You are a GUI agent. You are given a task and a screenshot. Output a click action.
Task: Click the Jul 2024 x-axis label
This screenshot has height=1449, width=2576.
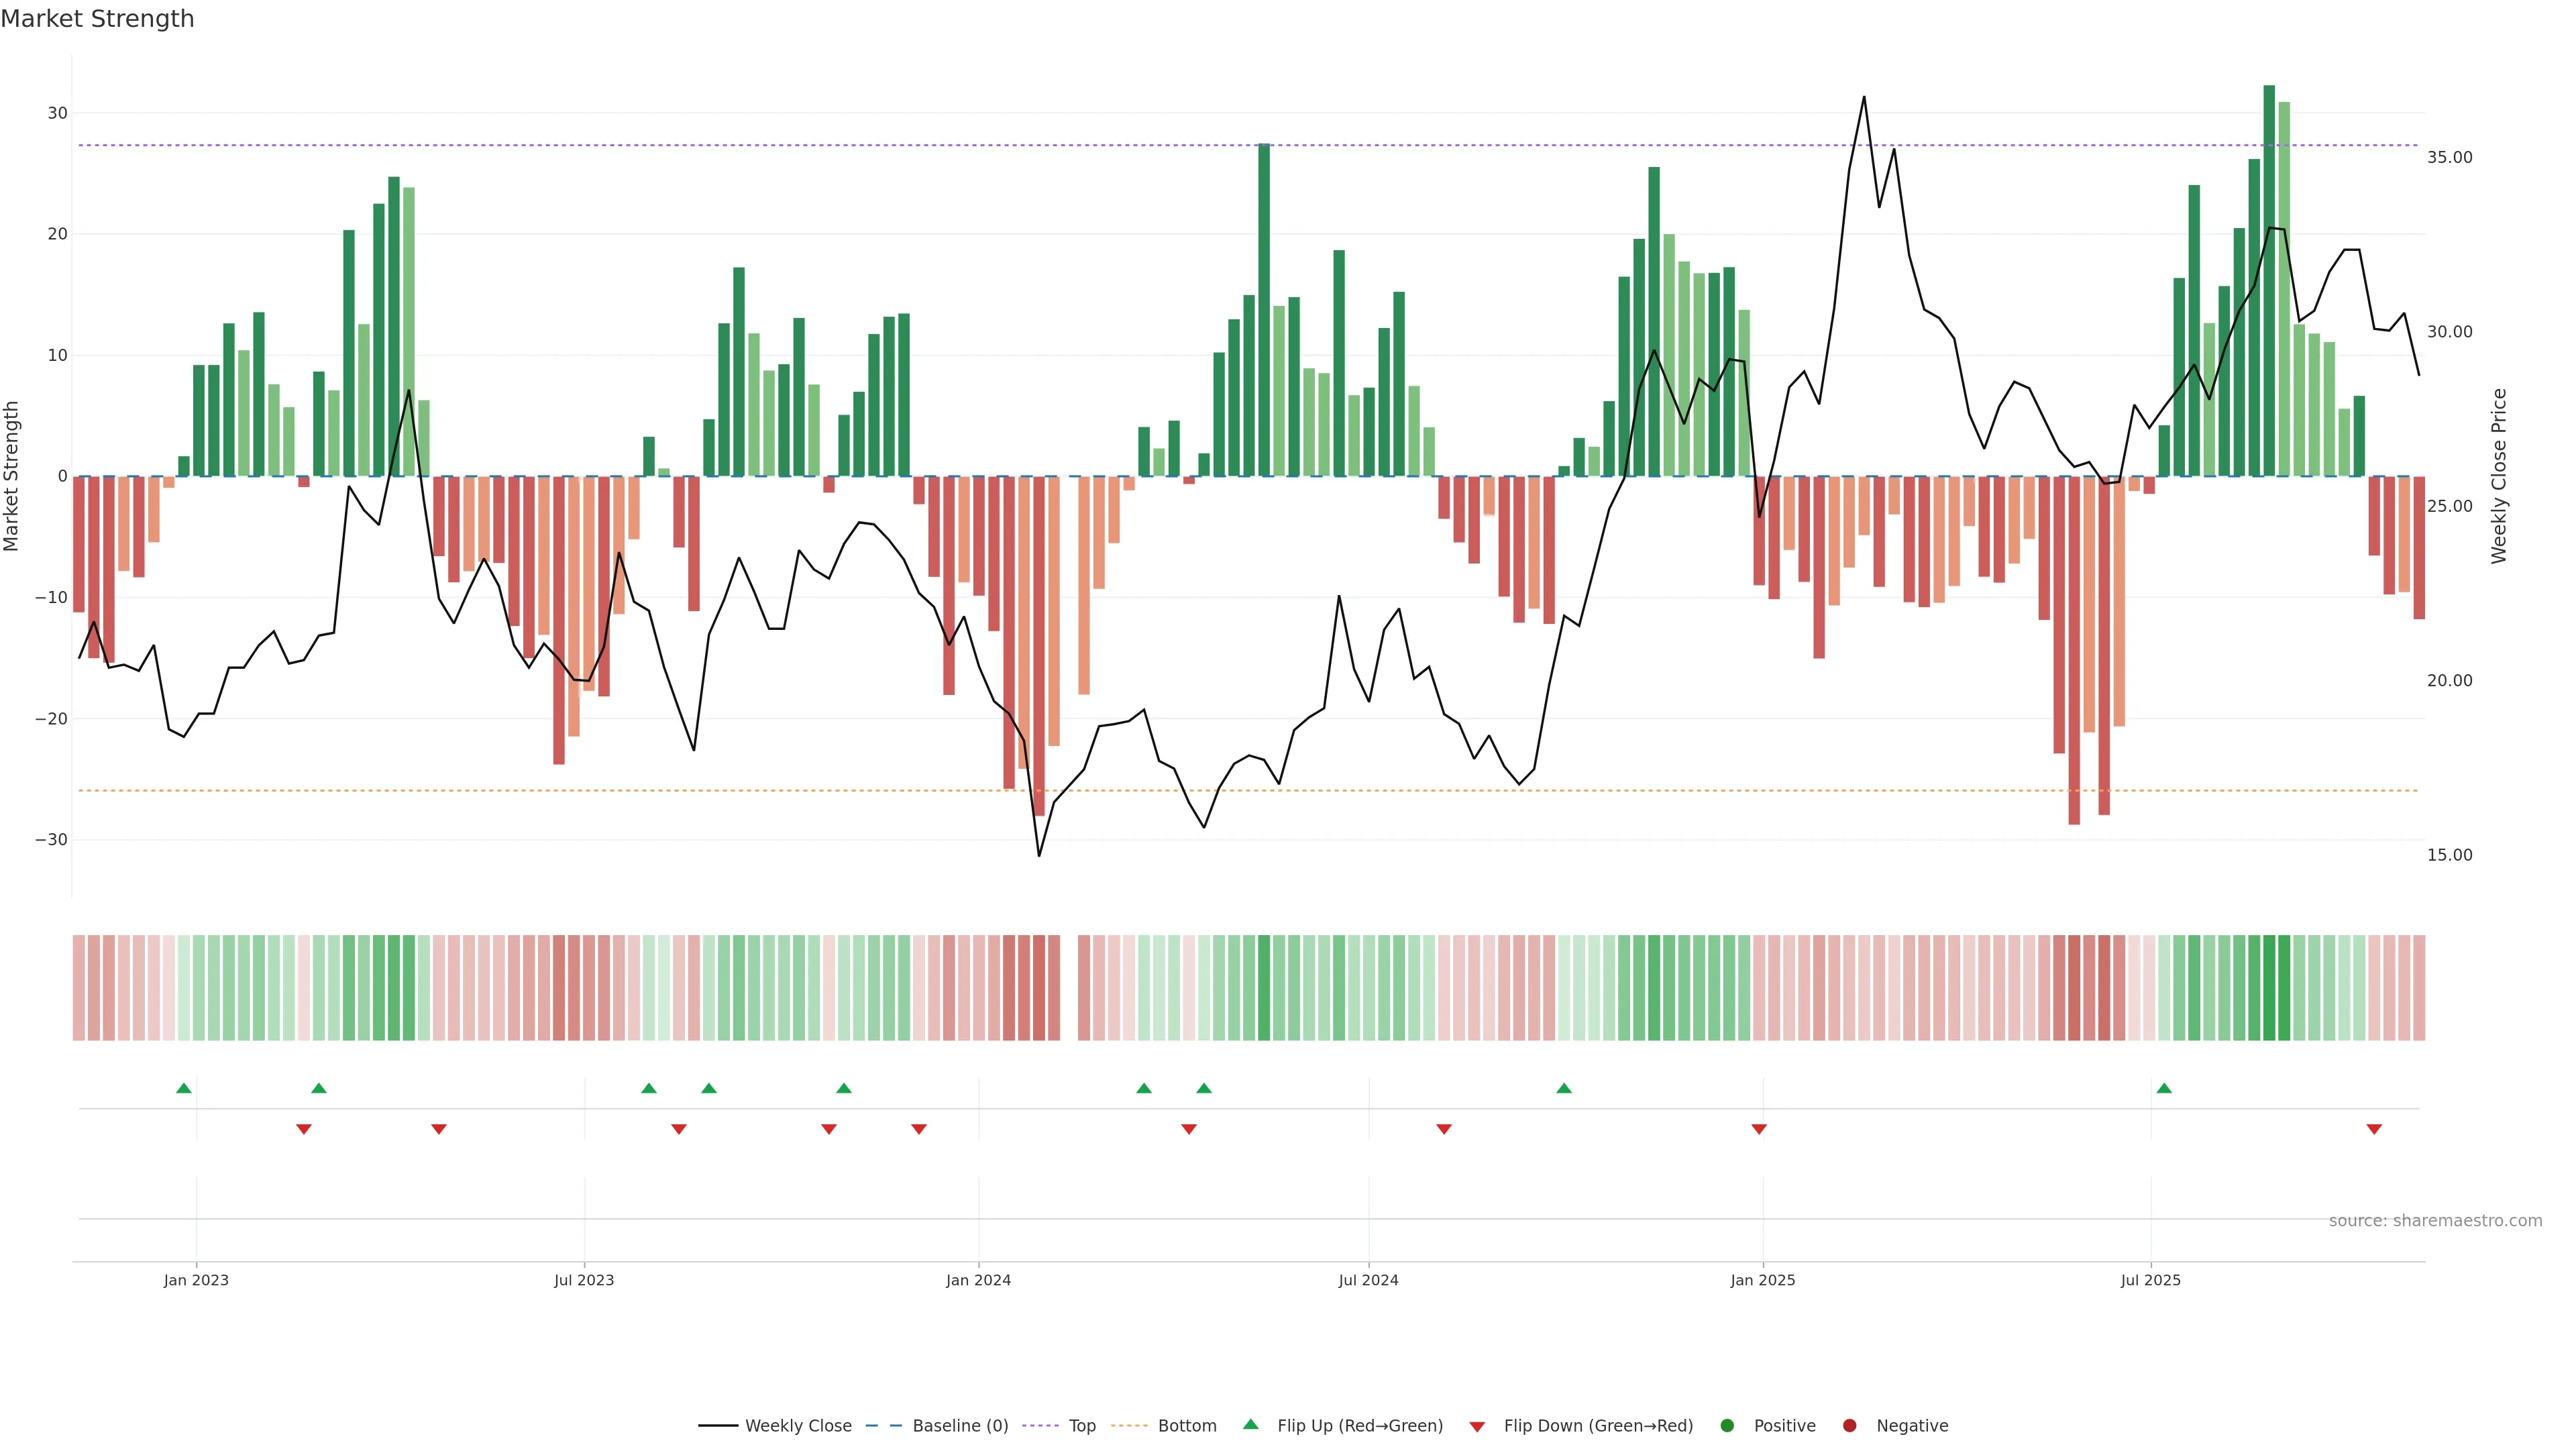pyautogui.click(x=1368, y=1280)
